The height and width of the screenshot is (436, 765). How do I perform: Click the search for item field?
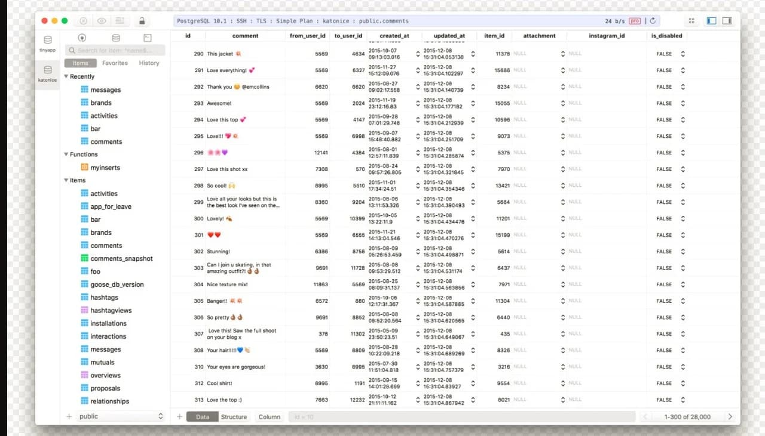tap(114, 50)
